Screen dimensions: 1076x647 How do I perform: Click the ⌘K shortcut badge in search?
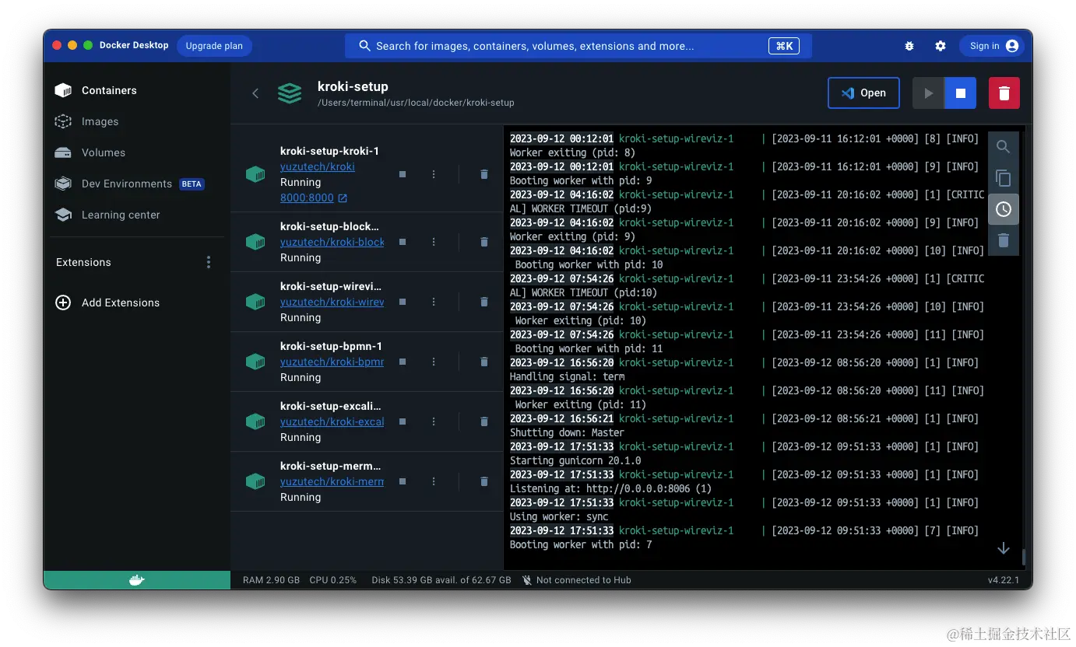pyautogui.click(x=785, y=46)
